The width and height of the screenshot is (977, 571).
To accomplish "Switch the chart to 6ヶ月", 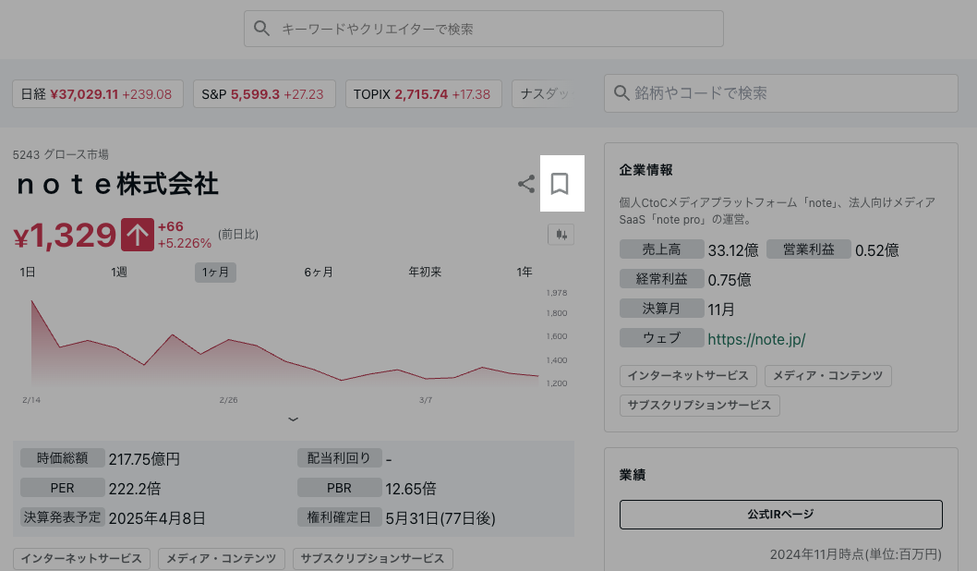I will 319,272.
